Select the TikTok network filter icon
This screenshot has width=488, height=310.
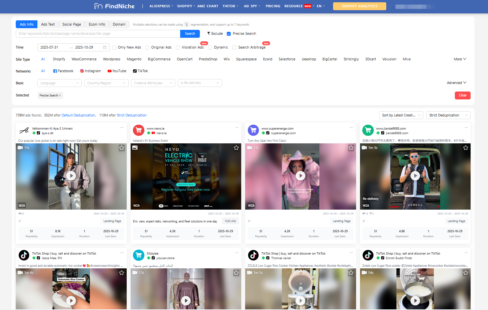(x=135, y=71)
